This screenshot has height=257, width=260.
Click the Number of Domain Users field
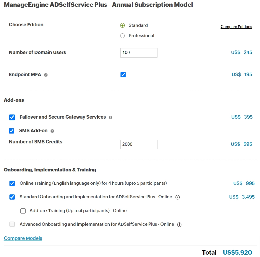[139, 53]
